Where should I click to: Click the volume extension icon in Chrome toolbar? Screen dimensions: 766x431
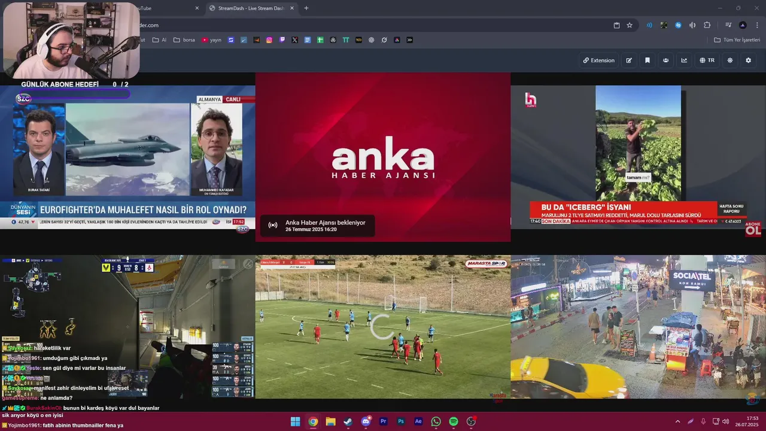[692, 25]
